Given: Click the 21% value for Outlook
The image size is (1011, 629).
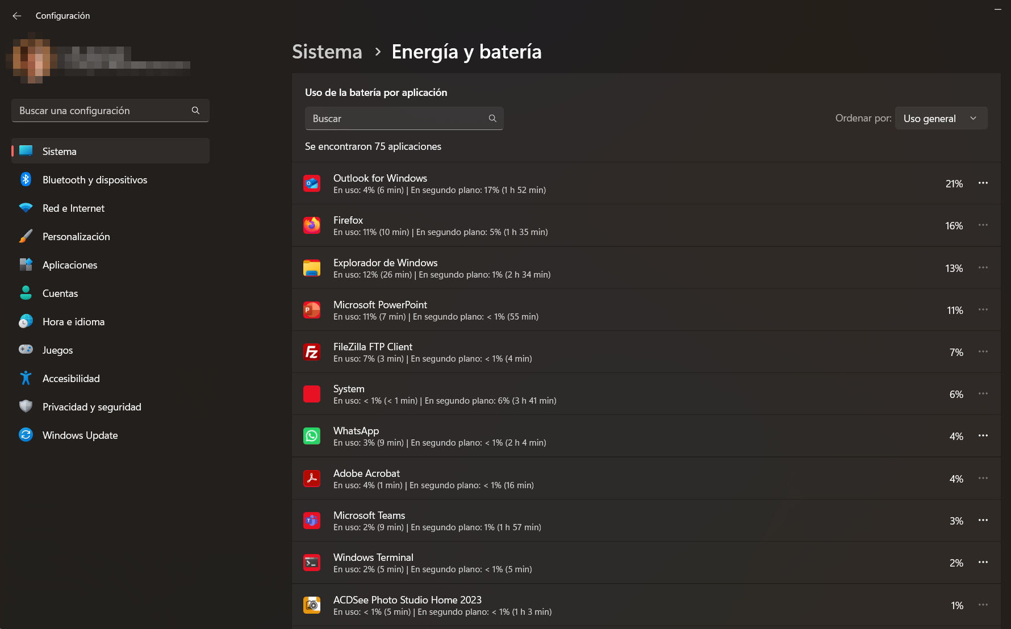Looking at the screenshot, I should click(x=954, y=184).
